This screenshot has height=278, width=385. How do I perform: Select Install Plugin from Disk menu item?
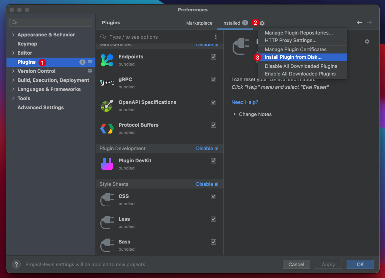point(293,57)
